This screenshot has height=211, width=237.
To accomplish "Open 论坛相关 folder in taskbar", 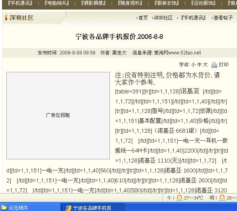I will pos(30,207).
